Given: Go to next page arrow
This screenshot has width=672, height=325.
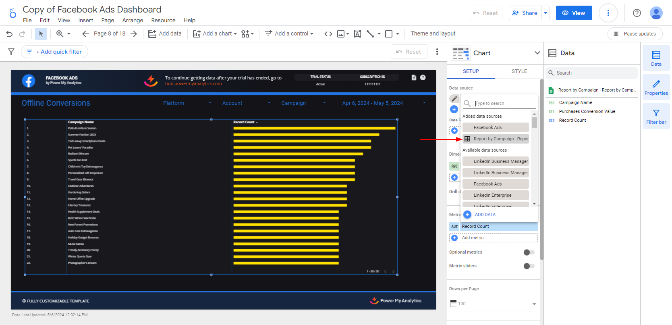Looking at the screenshot, I should click(x=134, y=34).
